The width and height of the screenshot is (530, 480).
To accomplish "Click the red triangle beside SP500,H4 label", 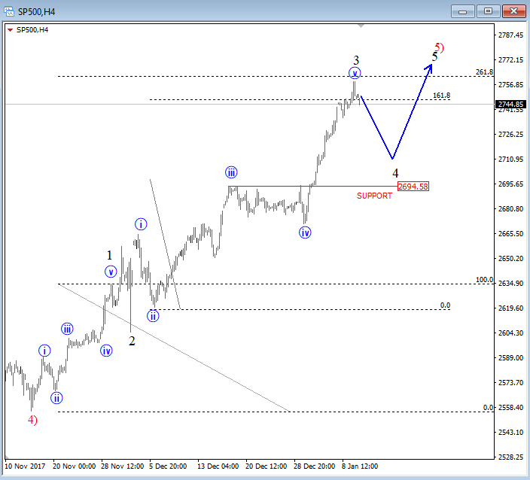I will click(x=10, y=30).
